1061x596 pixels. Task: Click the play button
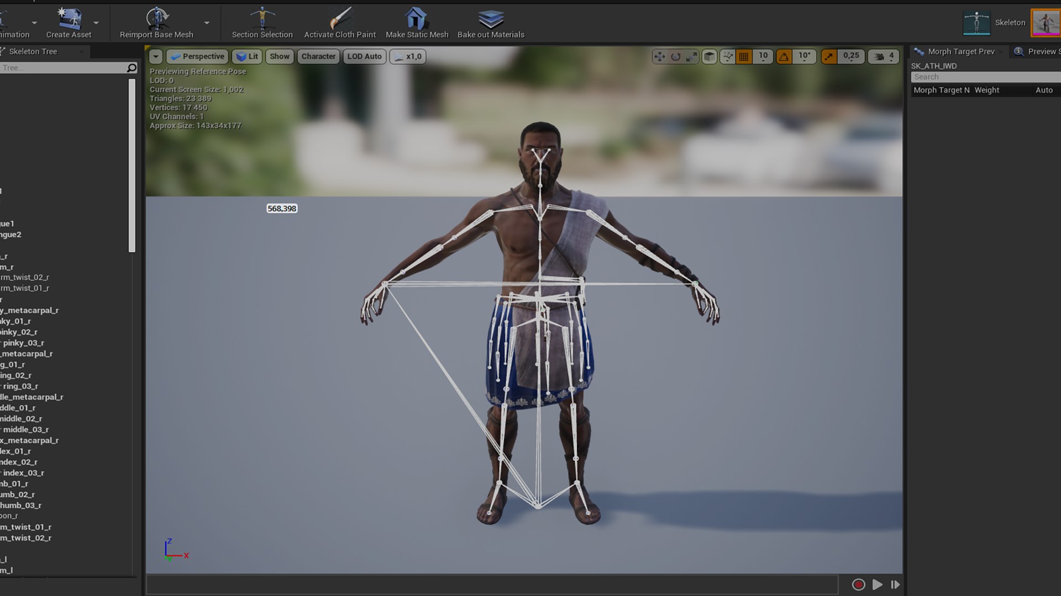[x=877, y=584]
